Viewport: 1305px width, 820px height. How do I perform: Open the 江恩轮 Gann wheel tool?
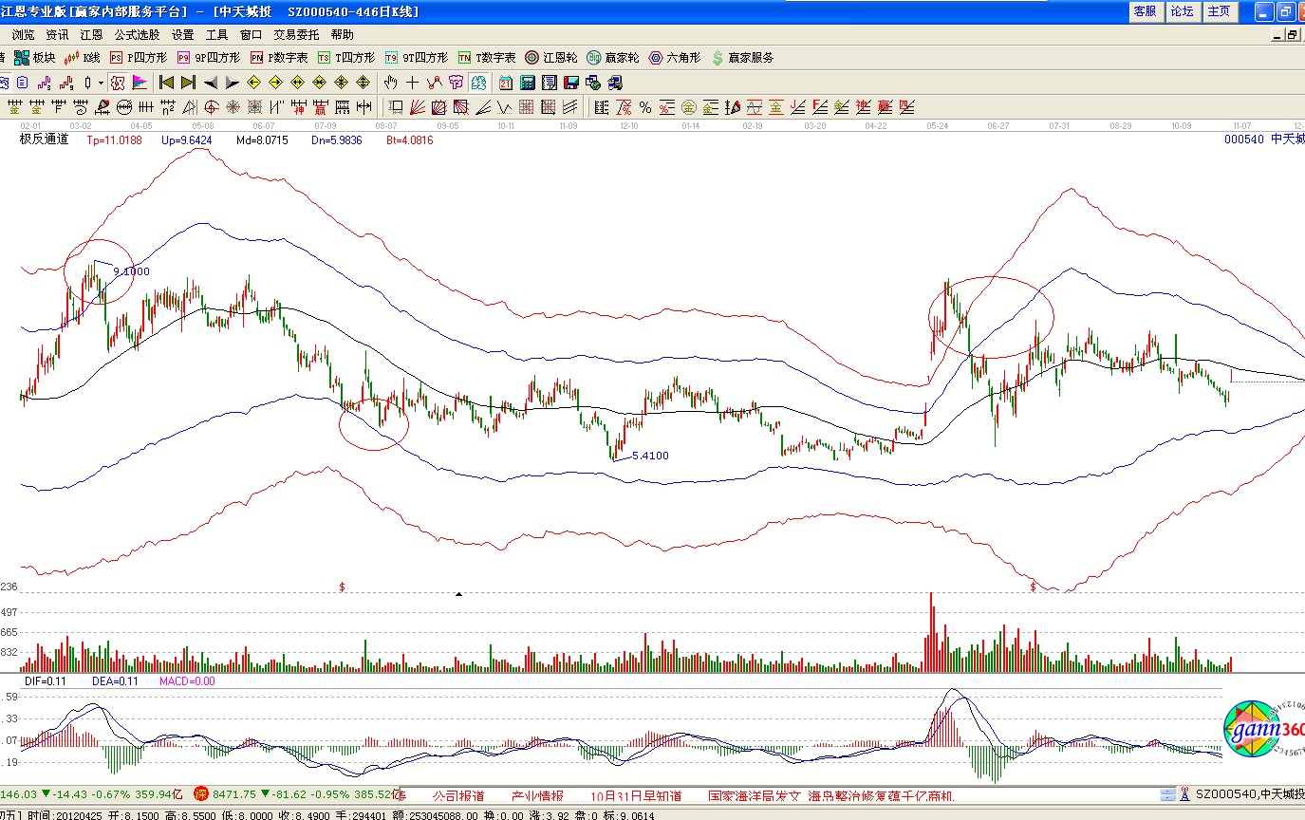tap(550, 58)
